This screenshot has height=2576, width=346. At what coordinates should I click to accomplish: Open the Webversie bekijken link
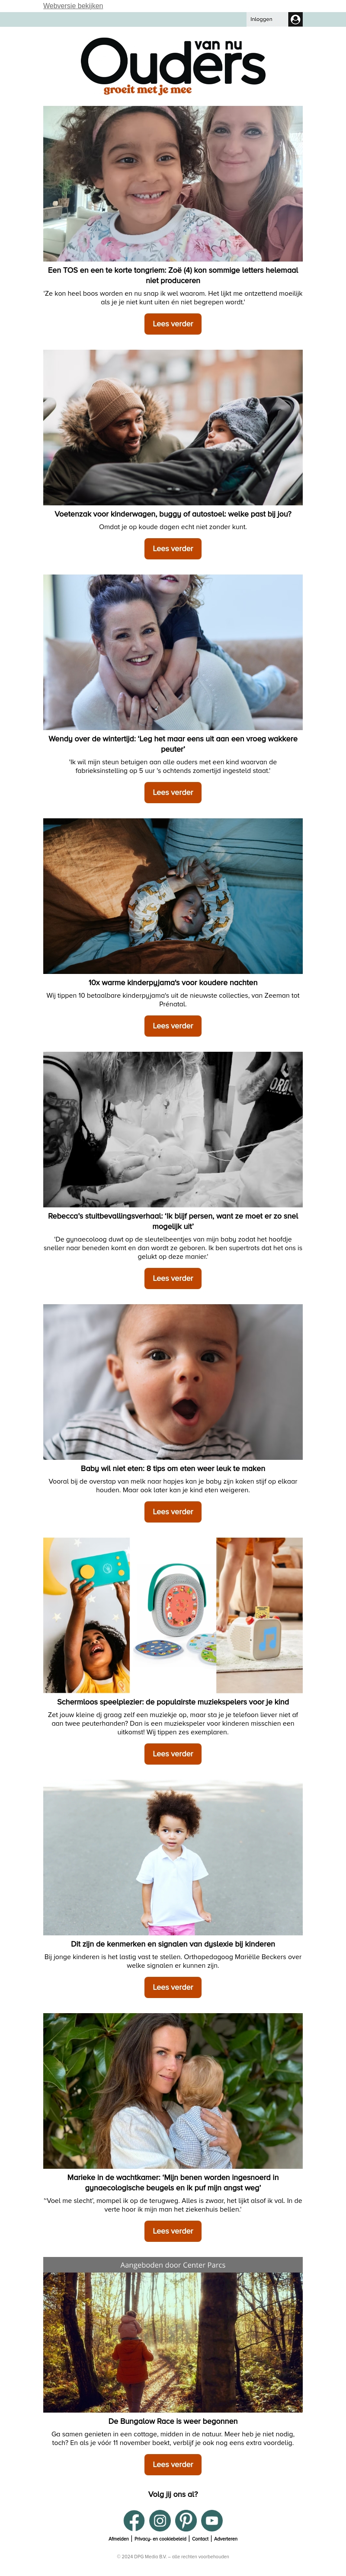[x=73, y=6]
